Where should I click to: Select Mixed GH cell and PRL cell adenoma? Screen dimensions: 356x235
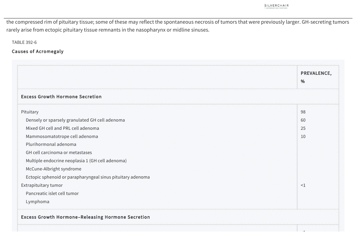(x=62, y=128)
